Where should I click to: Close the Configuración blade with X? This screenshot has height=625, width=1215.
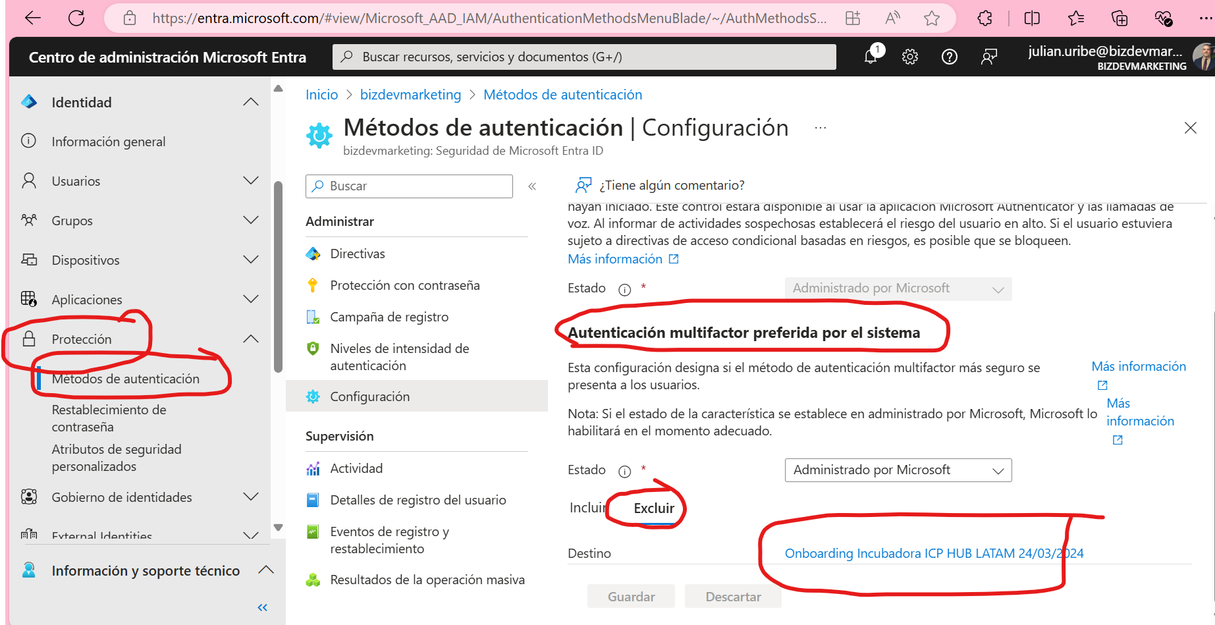click(x=1191, y=128)
